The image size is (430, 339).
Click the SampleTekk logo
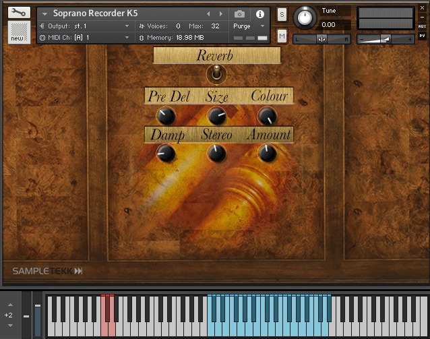click(x=47, y=271)
